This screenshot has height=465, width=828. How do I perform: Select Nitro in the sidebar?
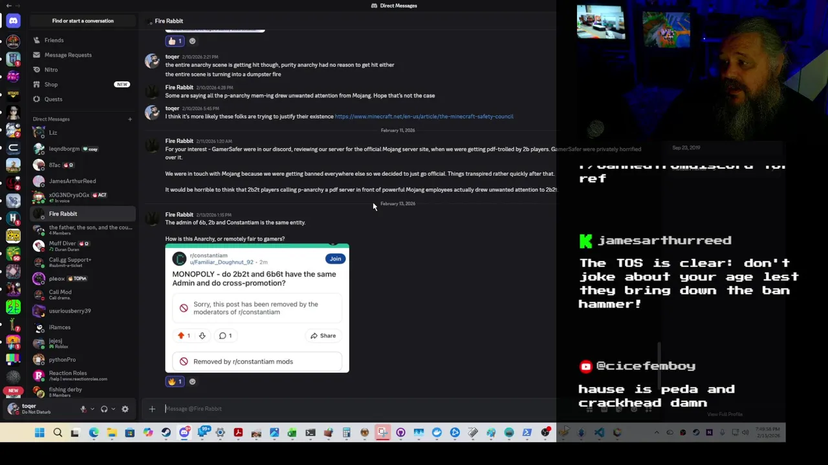pyautogui.click(x=83, y=70)
